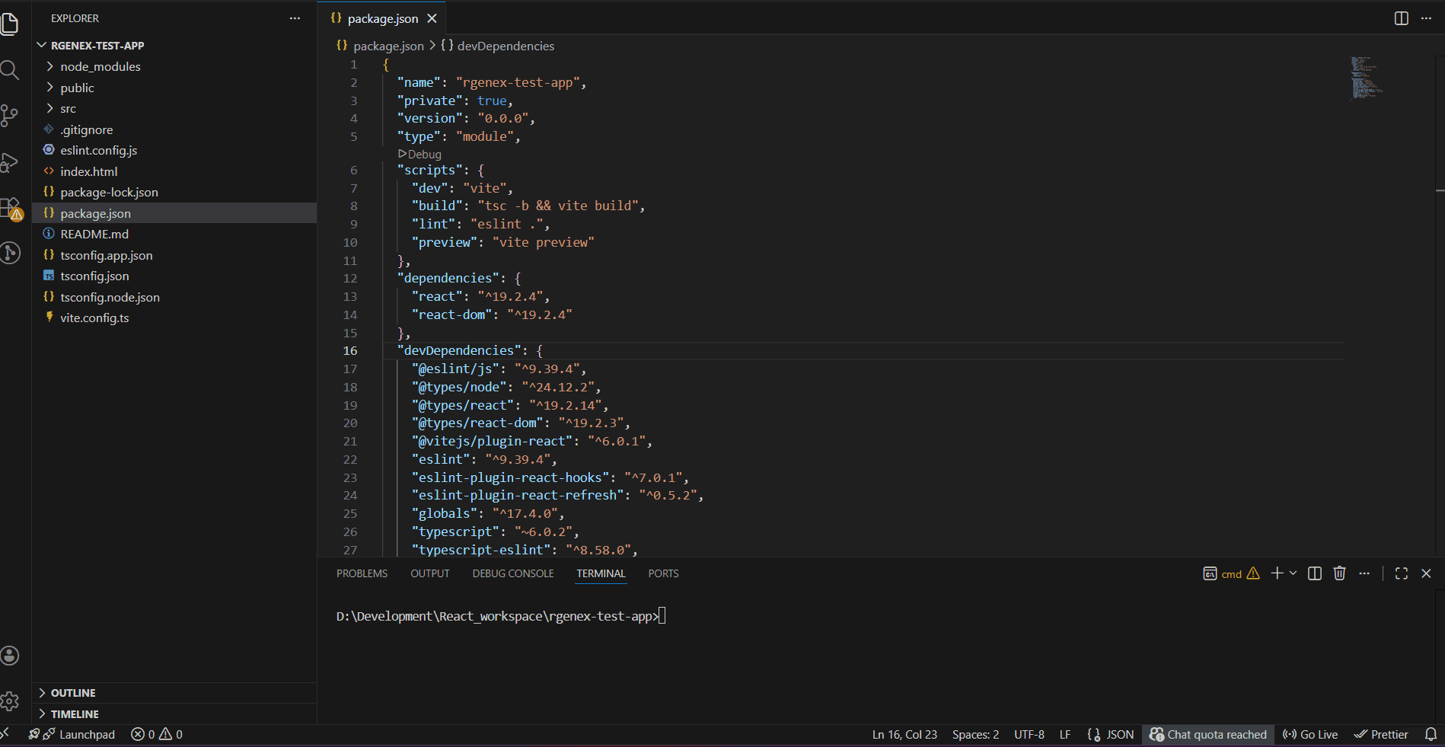Split the editor to the right
This screenshot has width=1445, height=747.
point(1402,18)
